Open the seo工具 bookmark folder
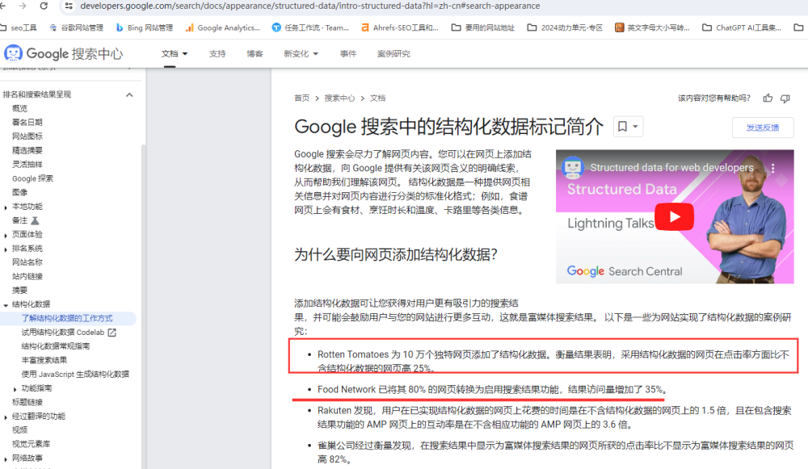Image resolution: width=808 pixels, height=469 pixels. coord(19,27)
